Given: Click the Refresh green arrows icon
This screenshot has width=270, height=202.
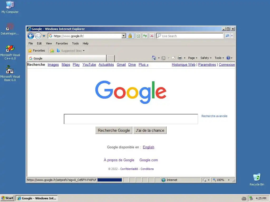Looking at the screenshot, I should (145, 36).
